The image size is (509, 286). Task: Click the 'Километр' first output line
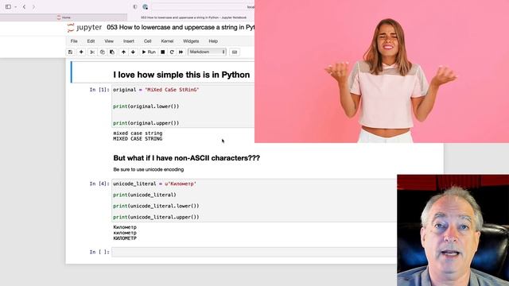click(x=125, y=227)
